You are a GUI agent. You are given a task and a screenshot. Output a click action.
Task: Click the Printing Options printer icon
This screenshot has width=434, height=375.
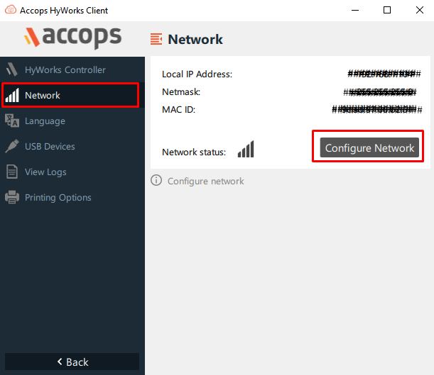(x=12, y=198)
